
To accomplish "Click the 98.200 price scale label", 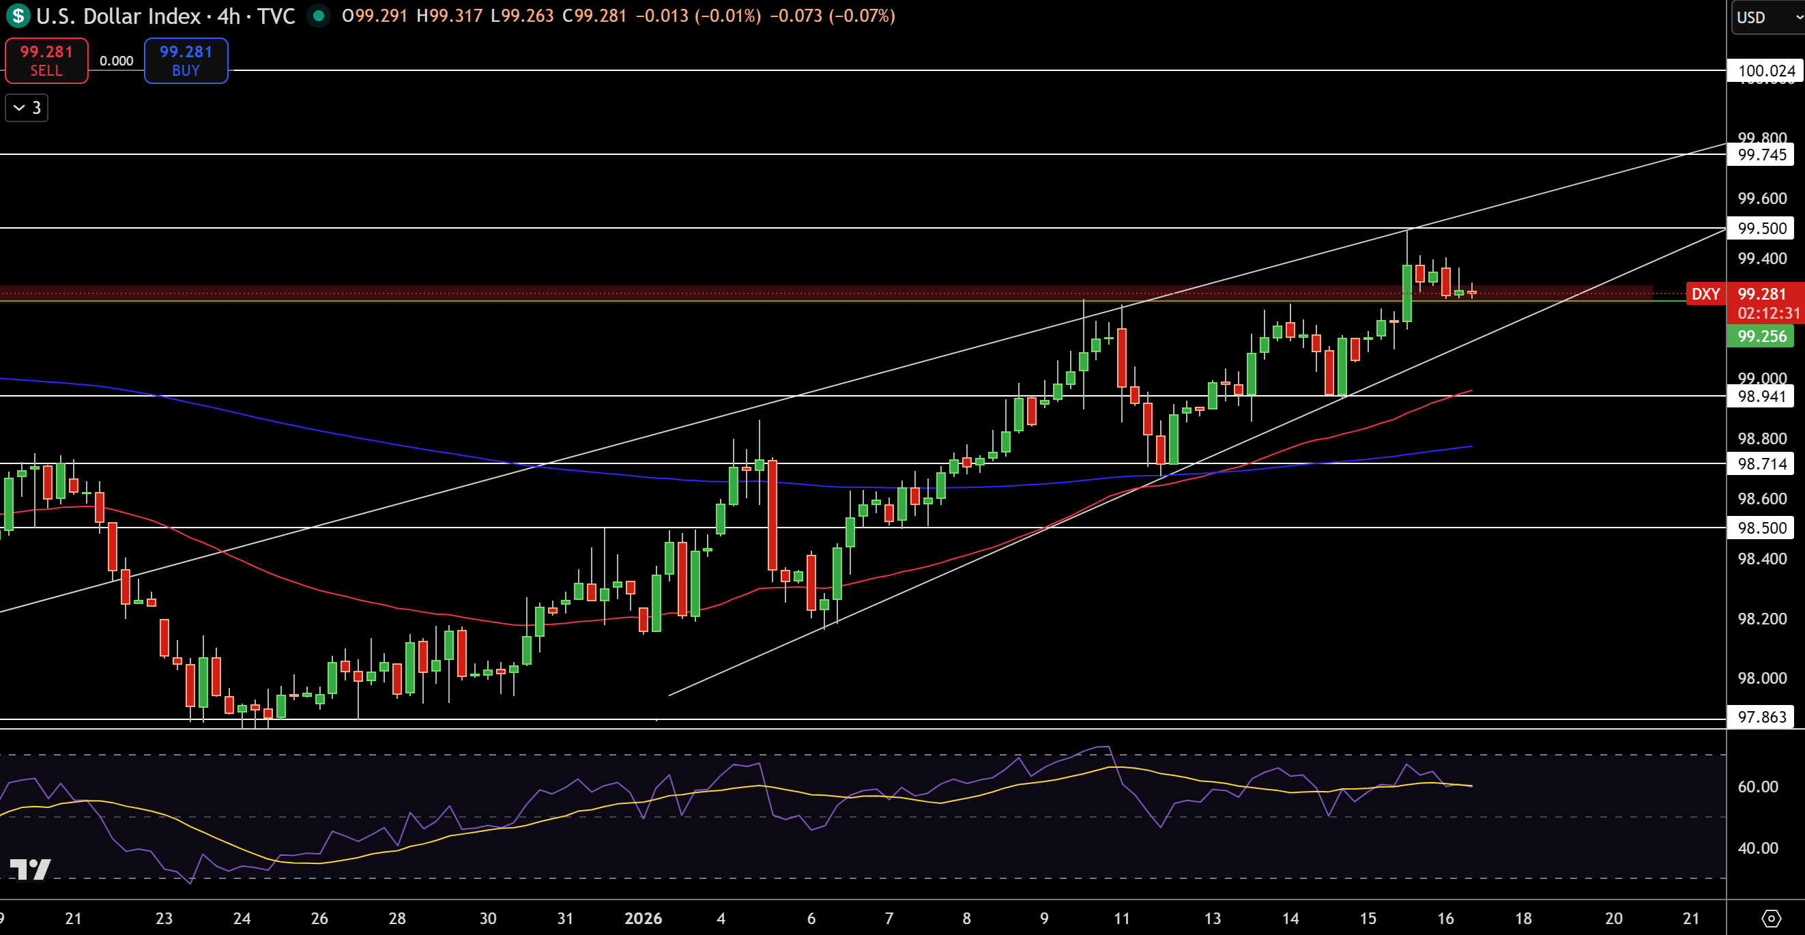I will (x=1761, y=619).
